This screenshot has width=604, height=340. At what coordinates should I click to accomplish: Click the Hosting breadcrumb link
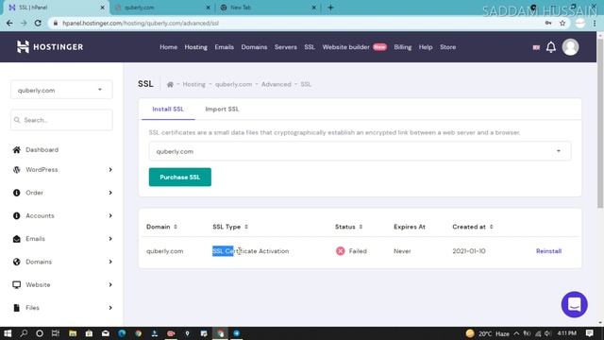pos(193,84)
